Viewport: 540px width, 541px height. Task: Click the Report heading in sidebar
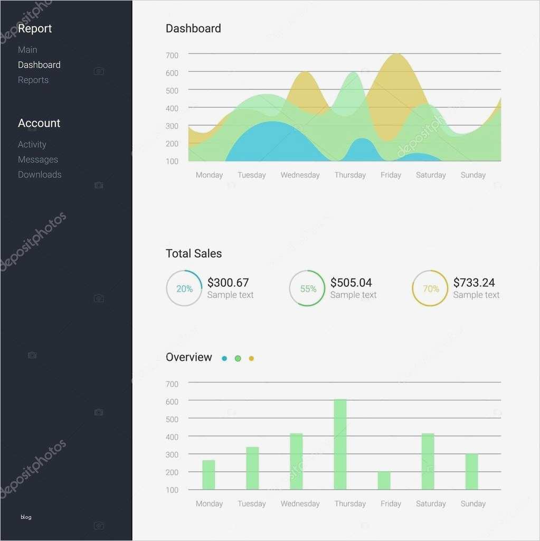pos(35,29)
